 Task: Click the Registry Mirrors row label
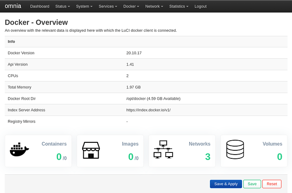coord(22,122)
